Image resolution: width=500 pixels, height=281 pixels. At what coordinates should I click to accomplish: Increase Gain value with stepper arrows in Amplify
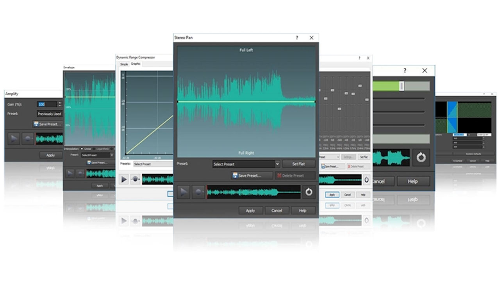click(x=60, y=103)
